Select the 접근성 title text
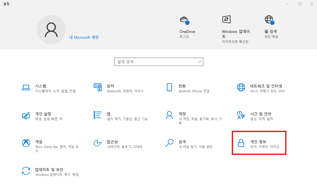 tap(112, 142)
